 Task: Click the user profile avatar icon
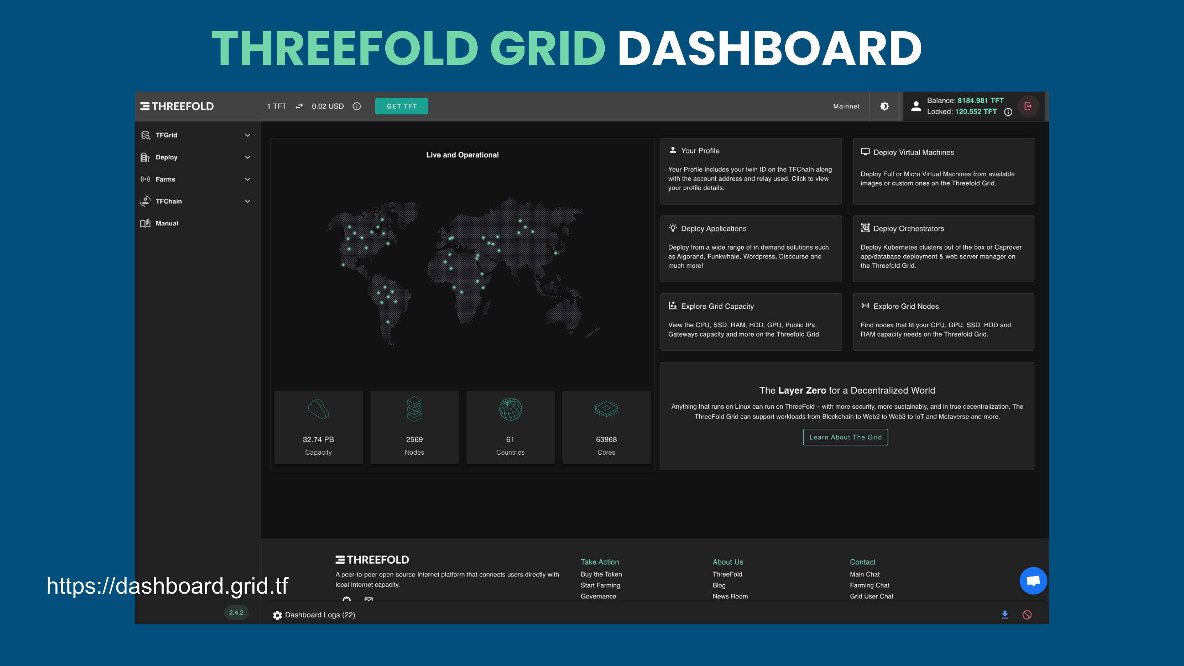(916, 106)
